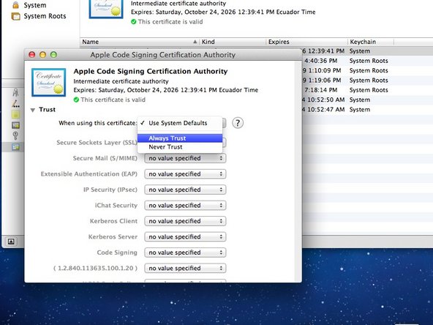The image size is (433, 325).
Task: Click the 'System Roots' sidebar label
Action: pyautogui.click(x=45, y=16)
